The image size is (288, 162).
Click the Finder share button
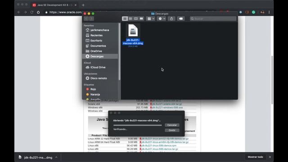[x=171, y=18]
